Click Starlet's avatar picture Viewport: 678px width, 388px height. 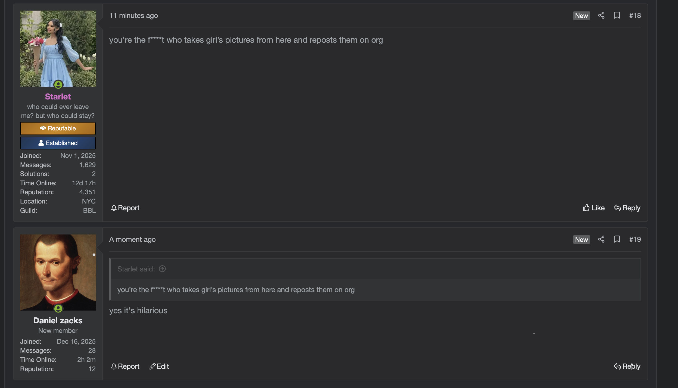tap(58, 49)
